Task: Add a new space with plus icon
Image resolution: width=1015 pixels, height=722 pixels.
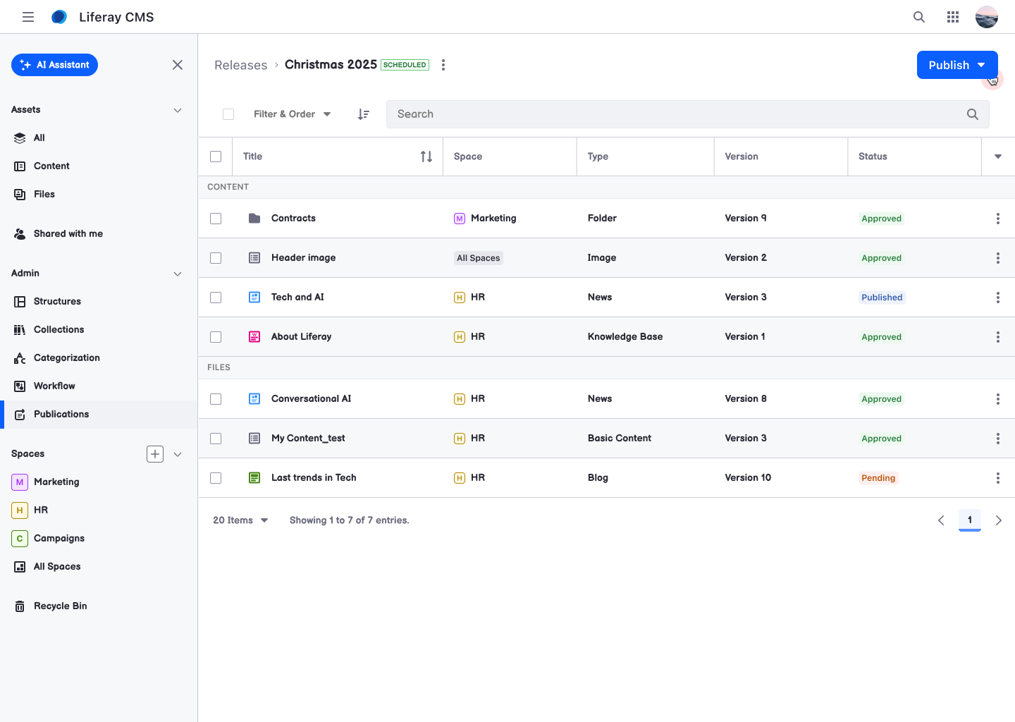Action: point(155,454)
